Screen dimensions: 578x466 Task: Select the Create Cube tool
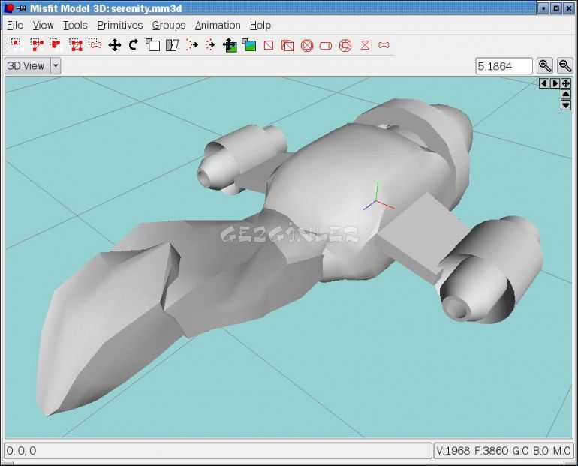287,45
